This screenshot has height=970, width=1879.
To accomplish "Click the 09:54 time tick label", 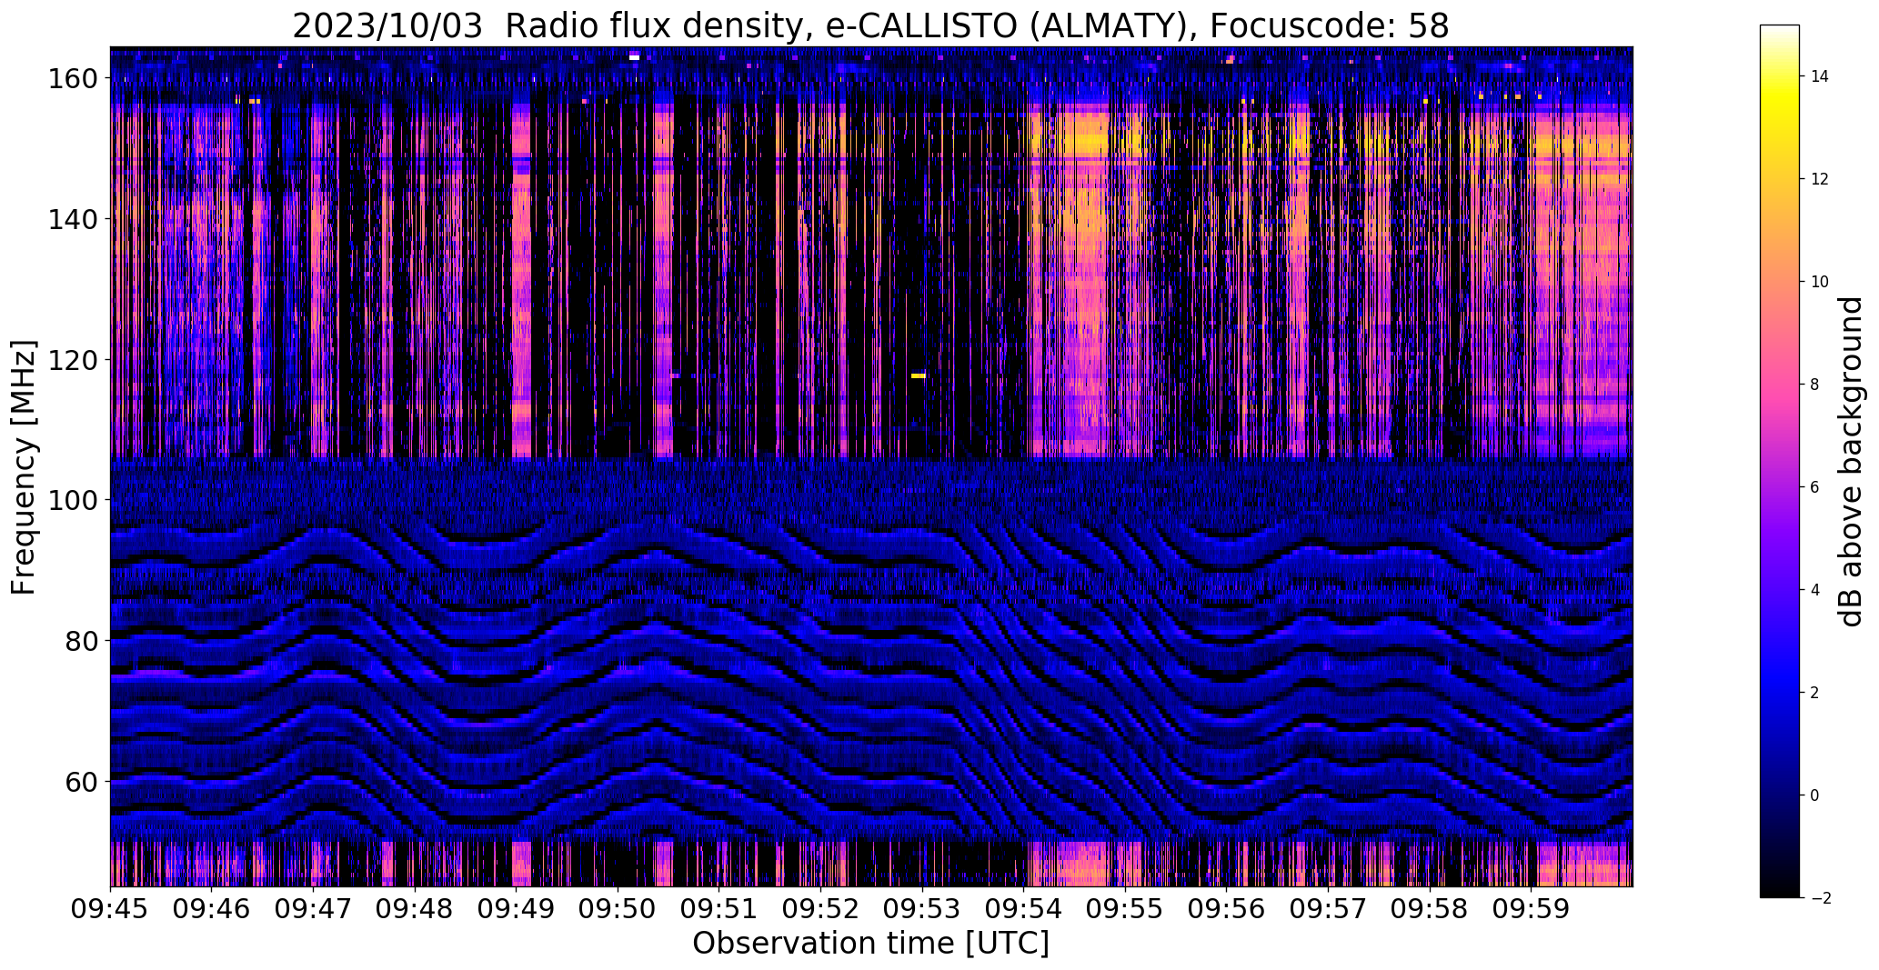I will coord(1023,909).
